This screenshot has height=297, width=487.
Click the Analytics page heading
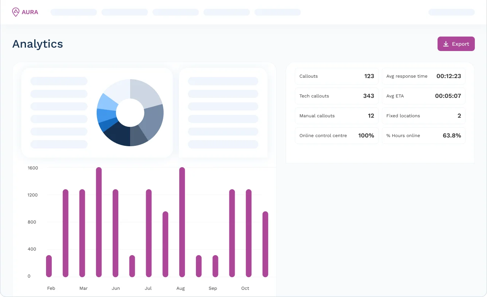pyautogui.click(x=38, y=44)
